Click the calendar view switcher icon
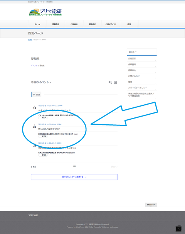Image resolution: width=185 pixels, height=234 pixels. [x=116, y=82]
